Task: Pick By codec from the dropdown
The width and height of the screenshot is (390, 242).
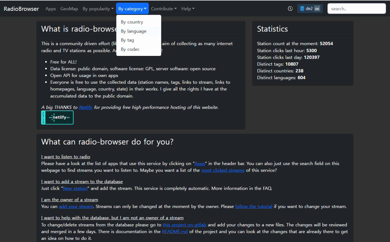Action: (x=130, y=49)
